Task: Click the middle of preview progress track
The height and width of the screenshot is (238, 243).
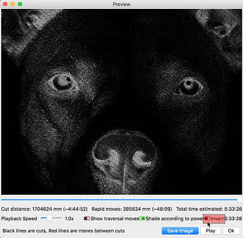Action: (120, 200)
